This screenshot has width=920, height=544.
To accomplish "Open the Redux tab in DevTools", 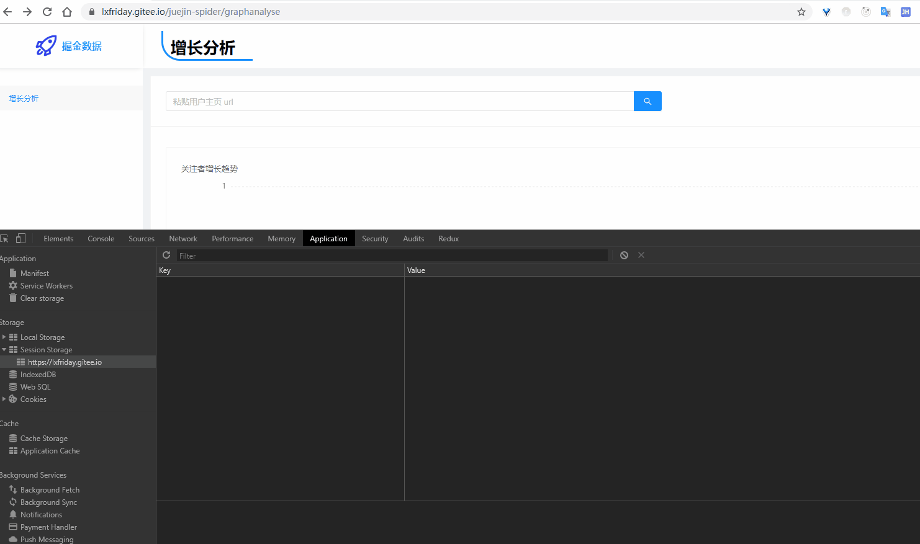I will click(x=448, y=238).
